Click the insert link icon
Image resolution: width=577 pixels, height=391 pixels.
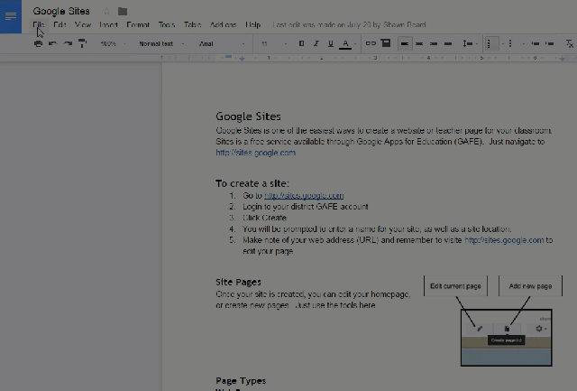[369, 43]
